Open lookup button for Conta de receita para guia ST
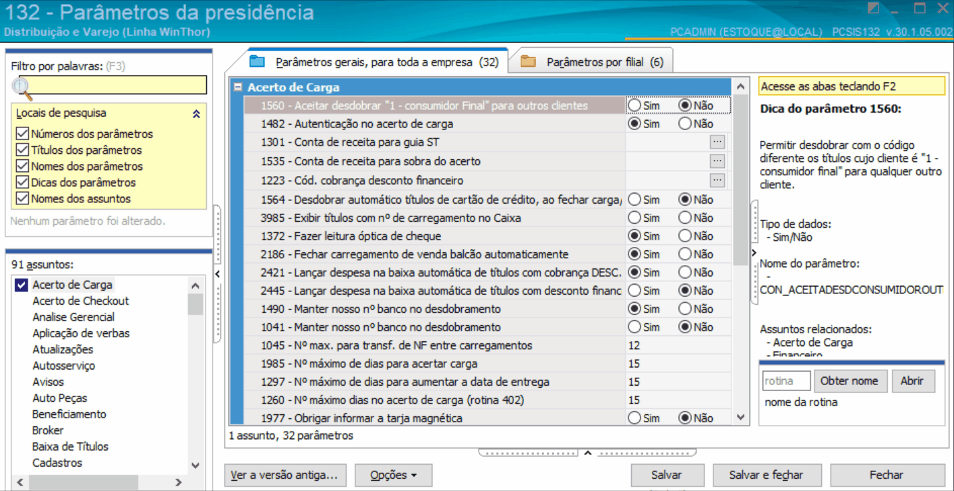This screenshot has height=491, width=954. [717, 142]
